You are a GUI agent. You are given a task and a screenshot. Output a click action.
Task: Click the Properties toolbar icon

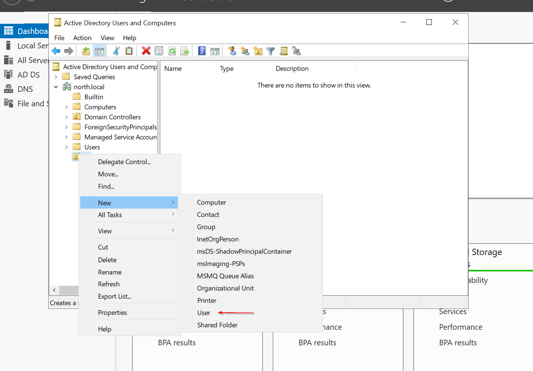(159, 51)
